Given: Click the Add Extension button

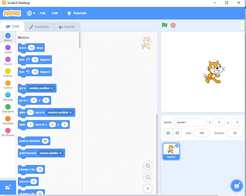Looking at the screenshot, I should click(8, 187).
